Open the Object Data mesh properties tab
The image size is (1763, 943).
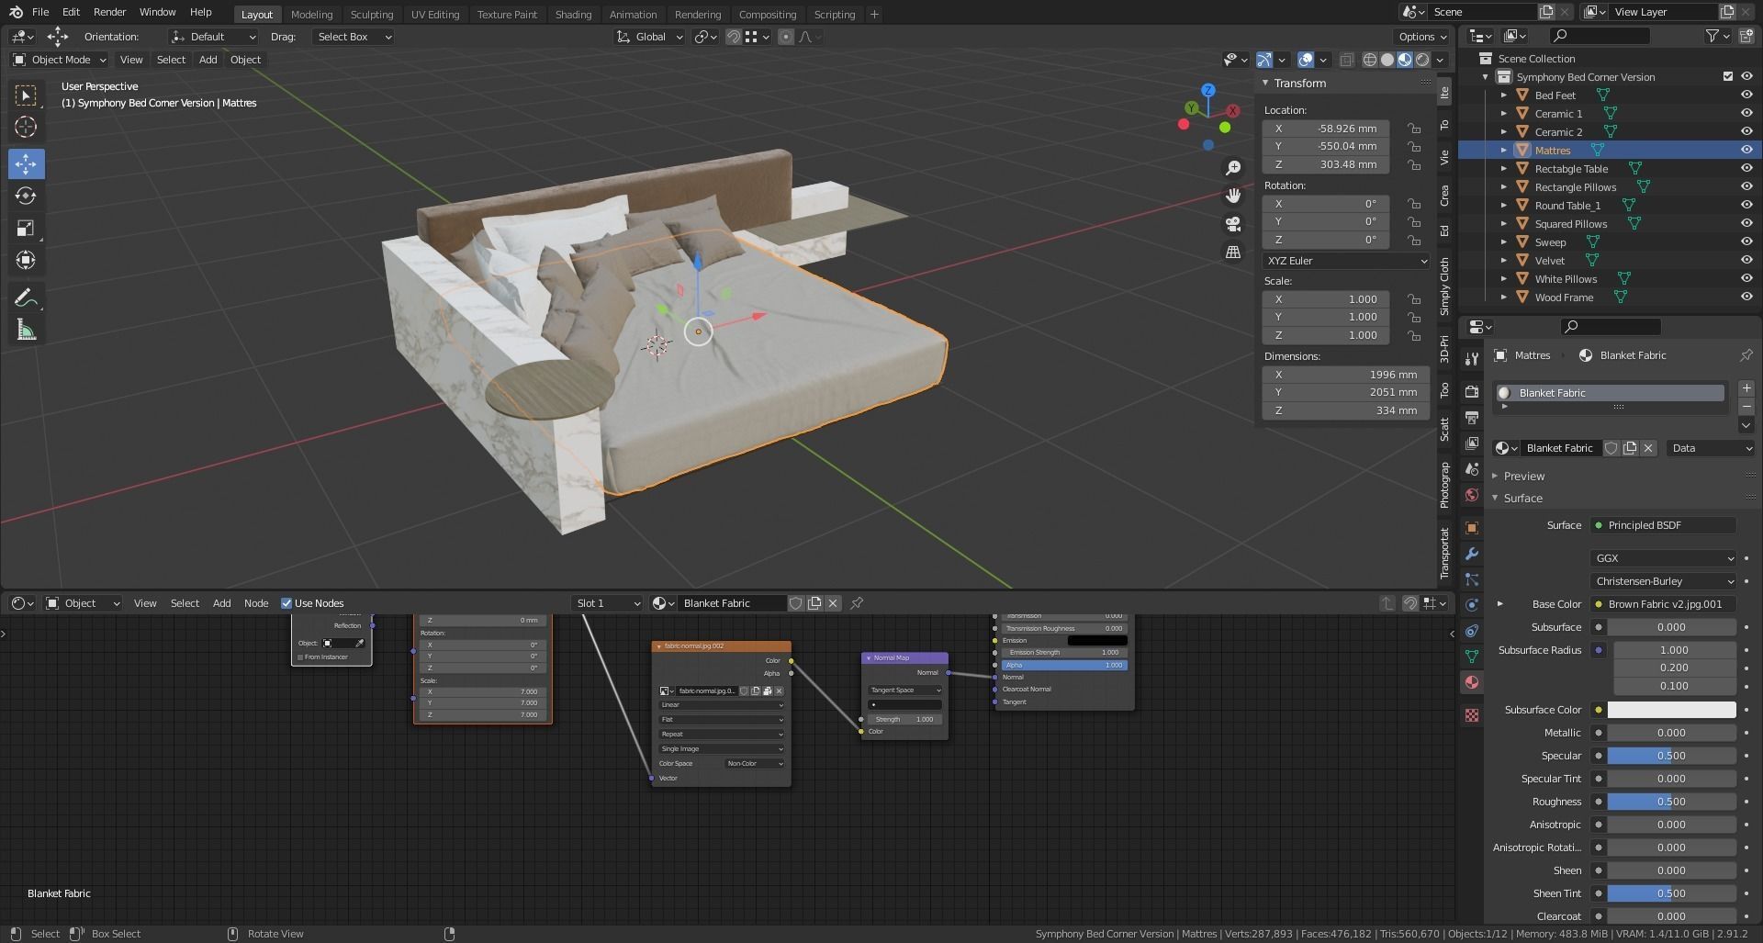[1472, 657]
